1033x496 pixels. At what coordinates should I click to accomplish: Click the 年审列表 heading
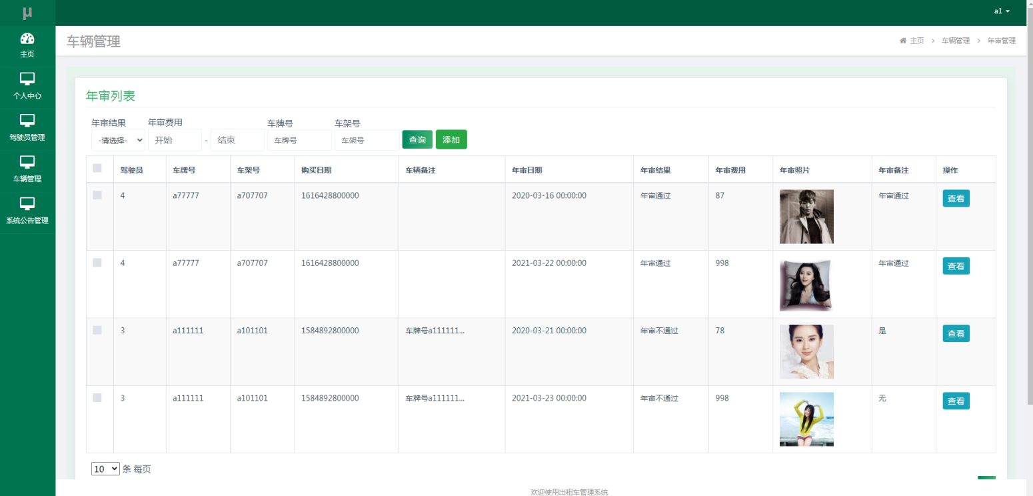coord(111,95)
